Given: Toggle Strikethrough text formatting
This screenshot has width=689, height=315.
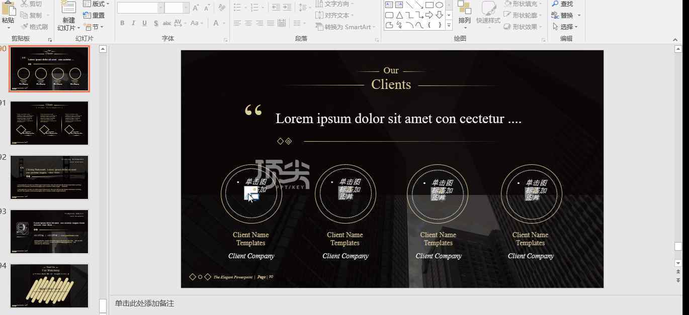Looking at the screenshot, I should [167, 23].
